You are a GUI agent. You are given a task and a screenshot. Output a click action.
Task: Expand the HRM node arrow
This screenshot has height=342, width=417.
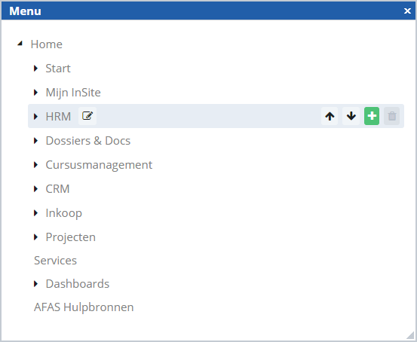point(36,117)
